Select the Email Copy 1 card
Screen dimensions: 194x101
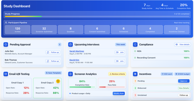pyautogui.click(x=18, y=88)
